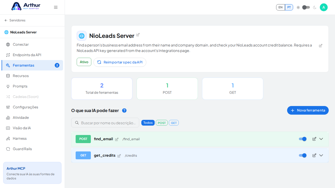Click the GET count card

pos(233,89)
